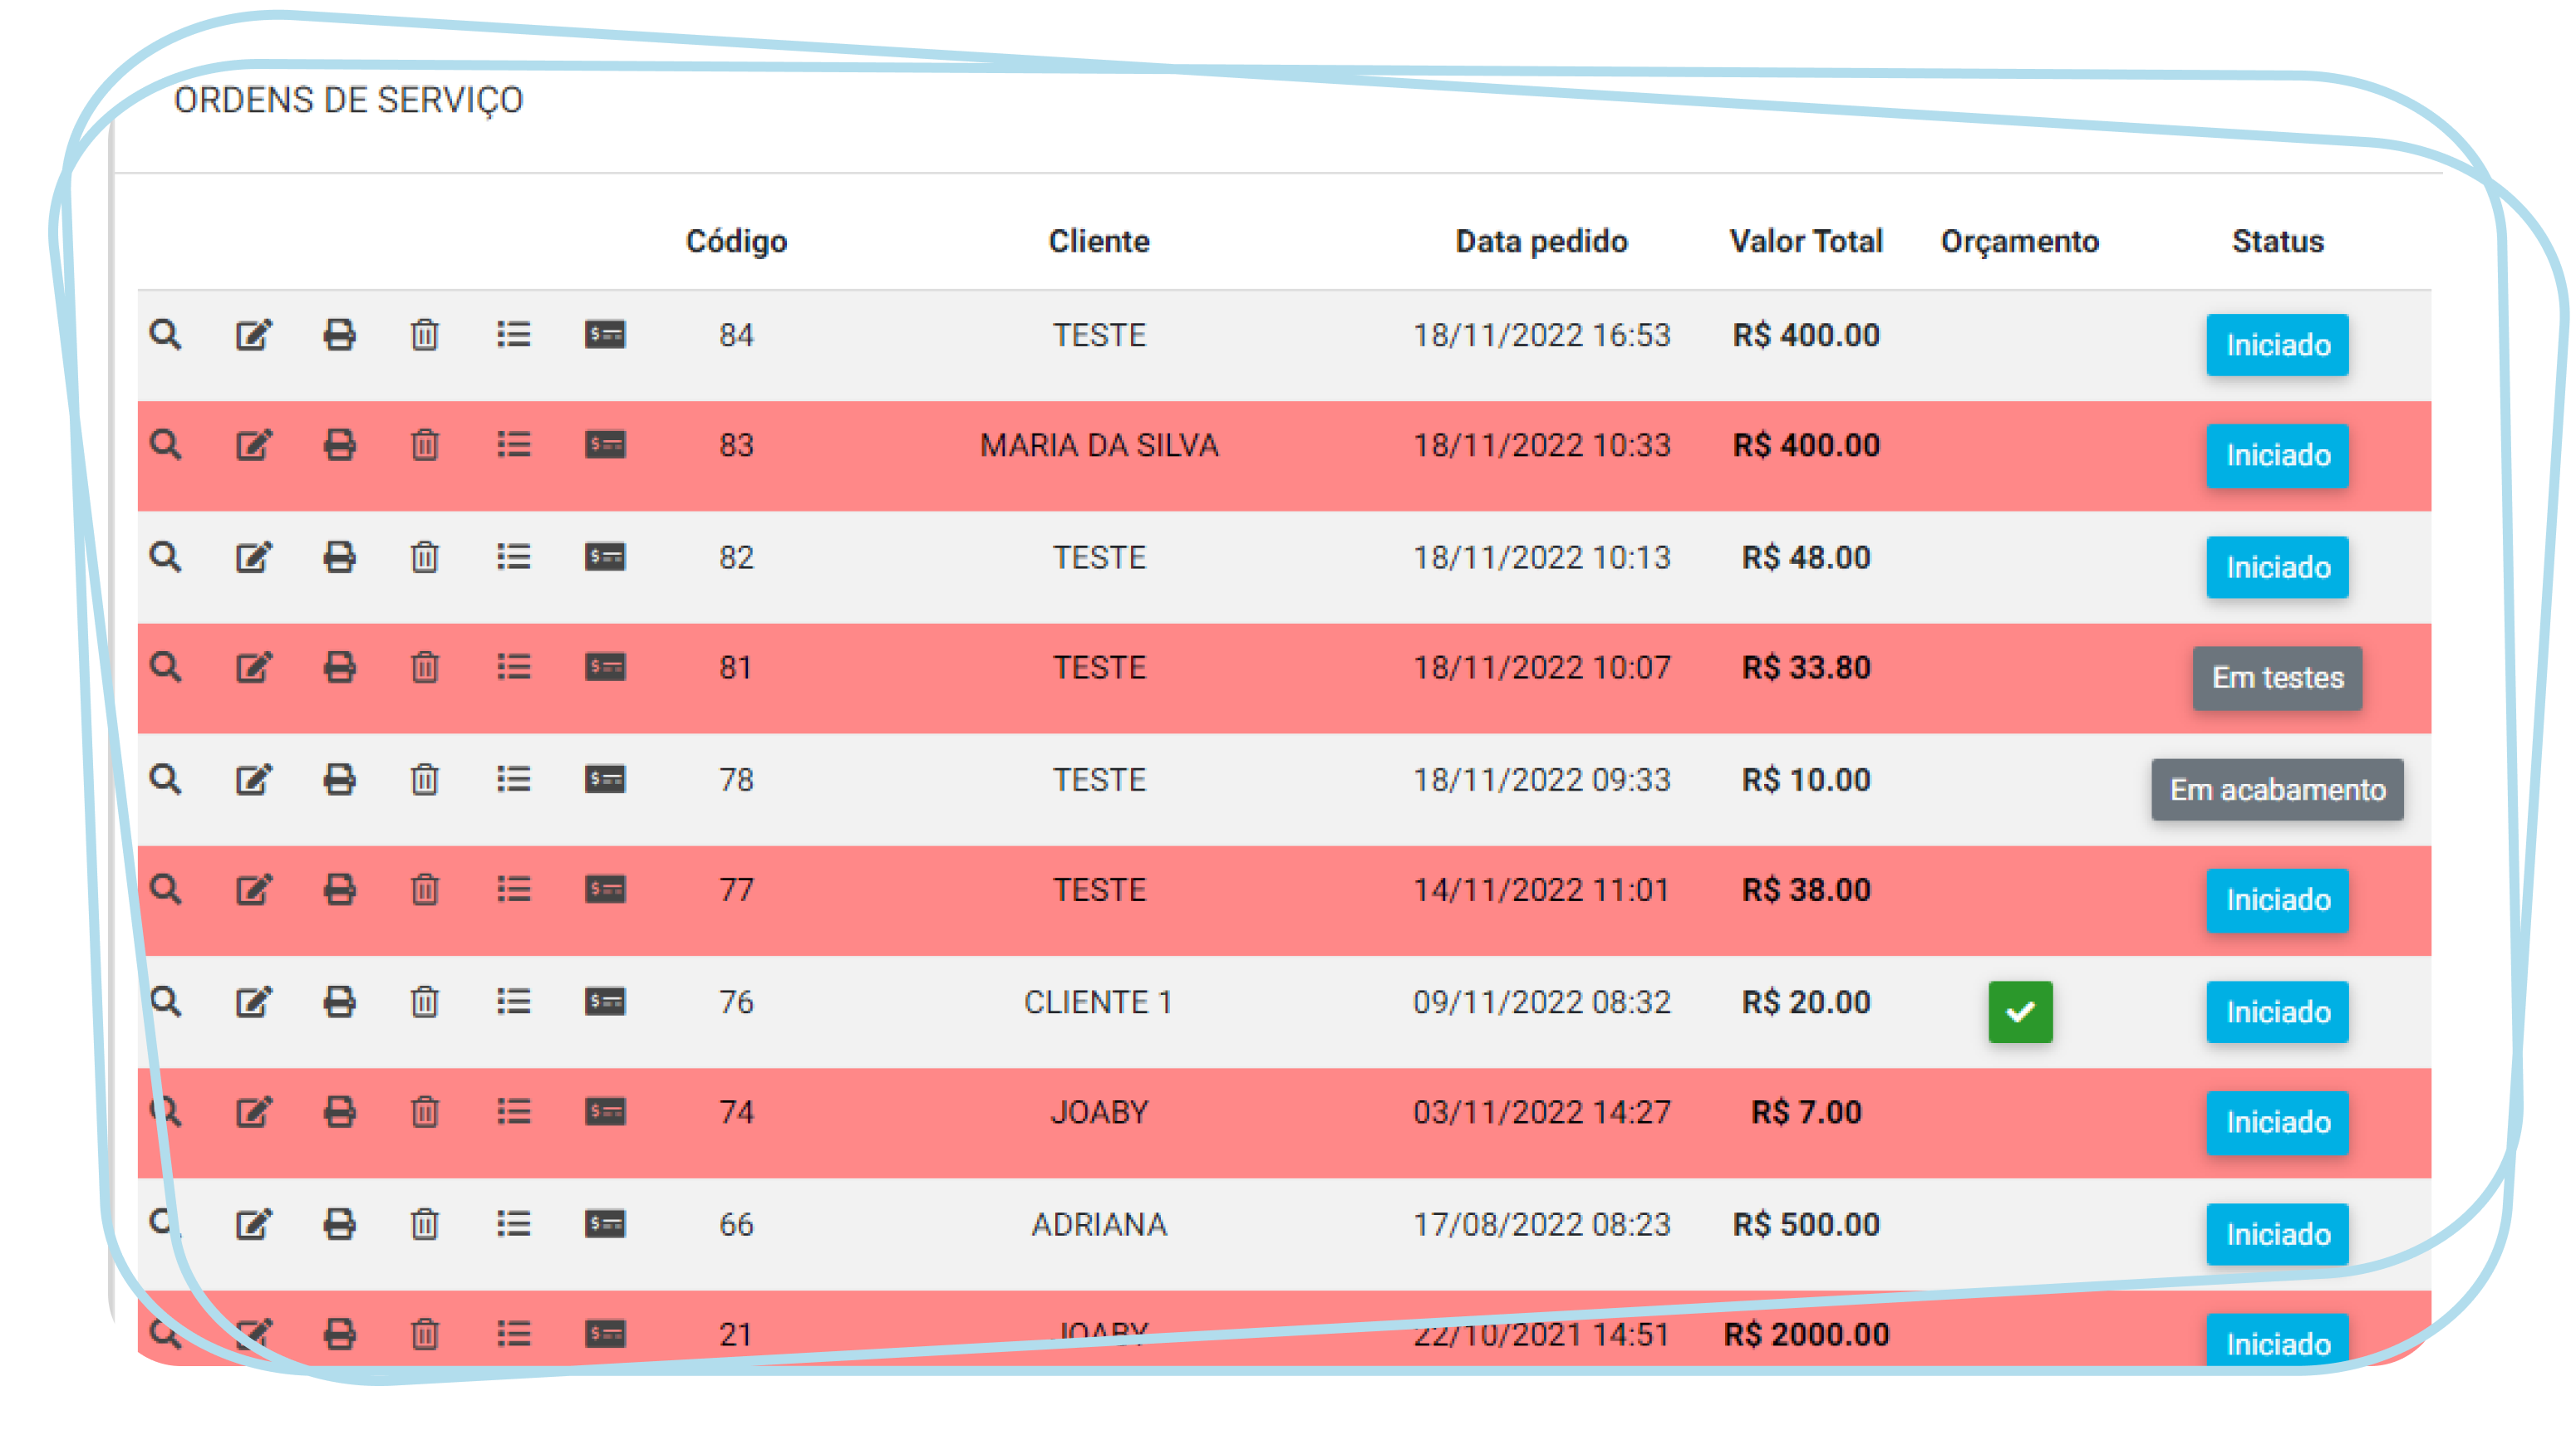Print order 82
Screen dimensions: 2576x1445
(x=339, y=556)
